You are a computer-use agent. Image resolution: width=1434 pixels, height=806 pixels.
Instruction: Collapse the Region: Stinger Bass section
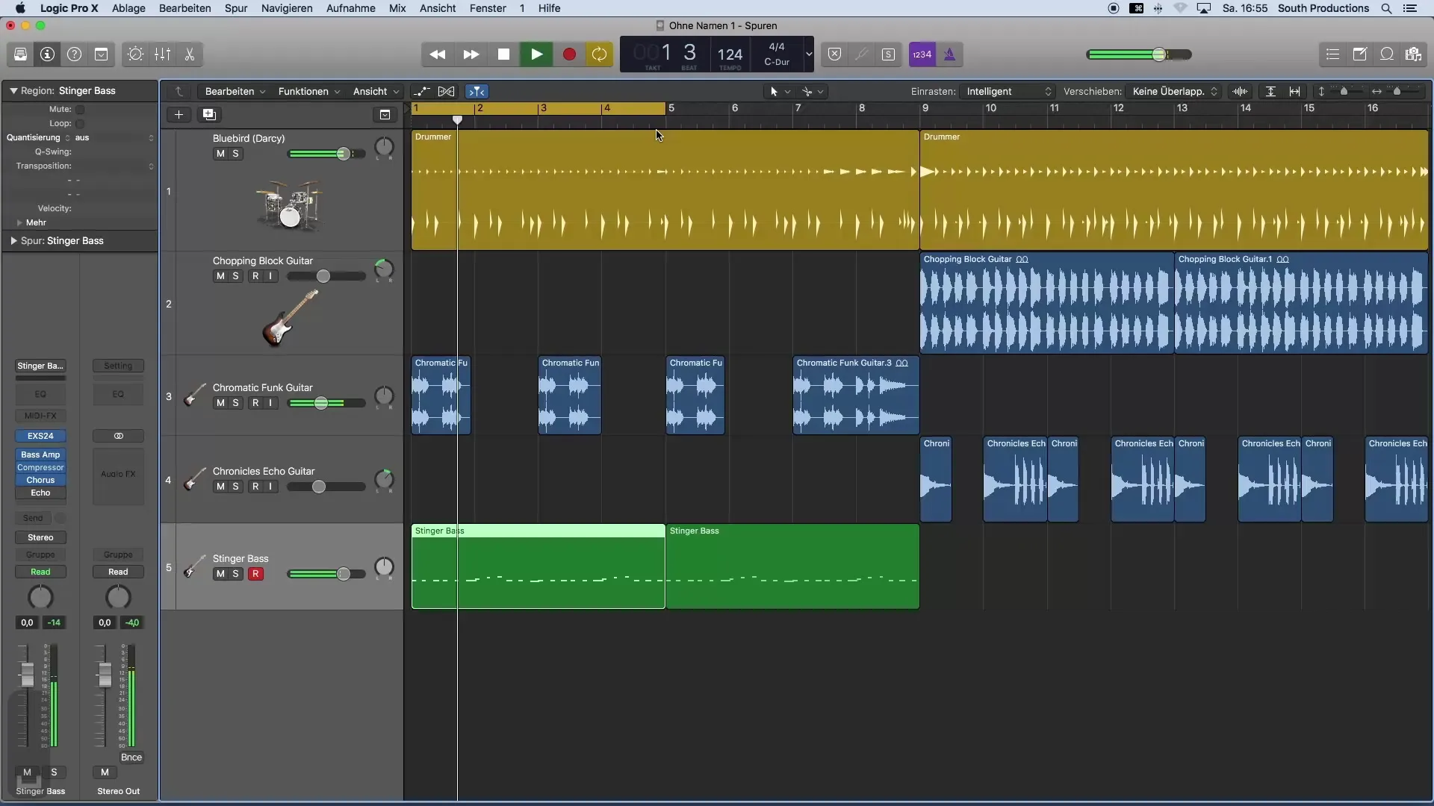coord(13,90)
